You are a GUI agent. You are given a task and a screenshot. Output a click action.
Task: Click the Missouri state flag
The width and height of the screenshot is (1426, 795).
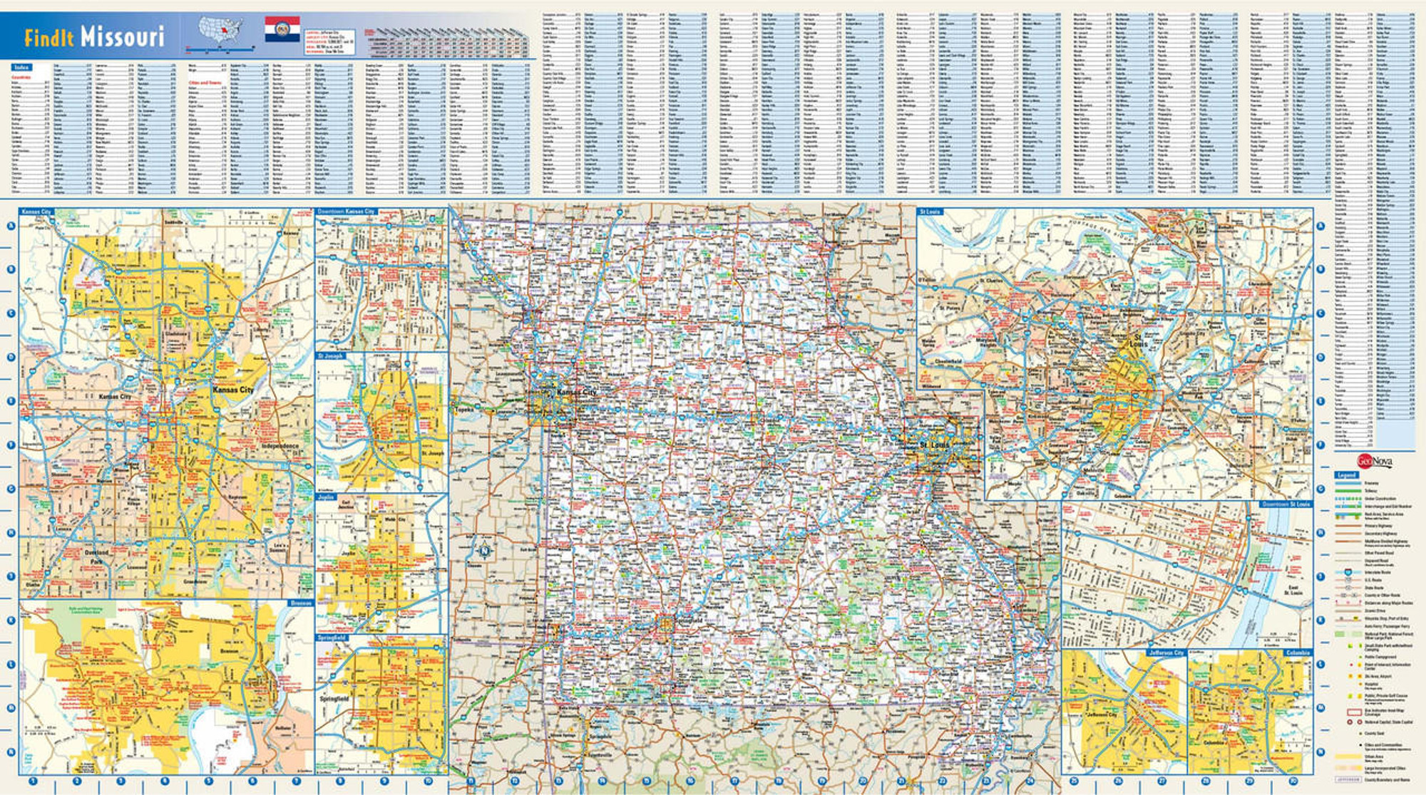click(282, 30)
